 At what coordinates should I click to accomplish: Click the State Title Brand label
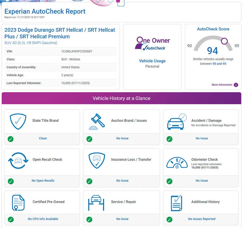45,121
